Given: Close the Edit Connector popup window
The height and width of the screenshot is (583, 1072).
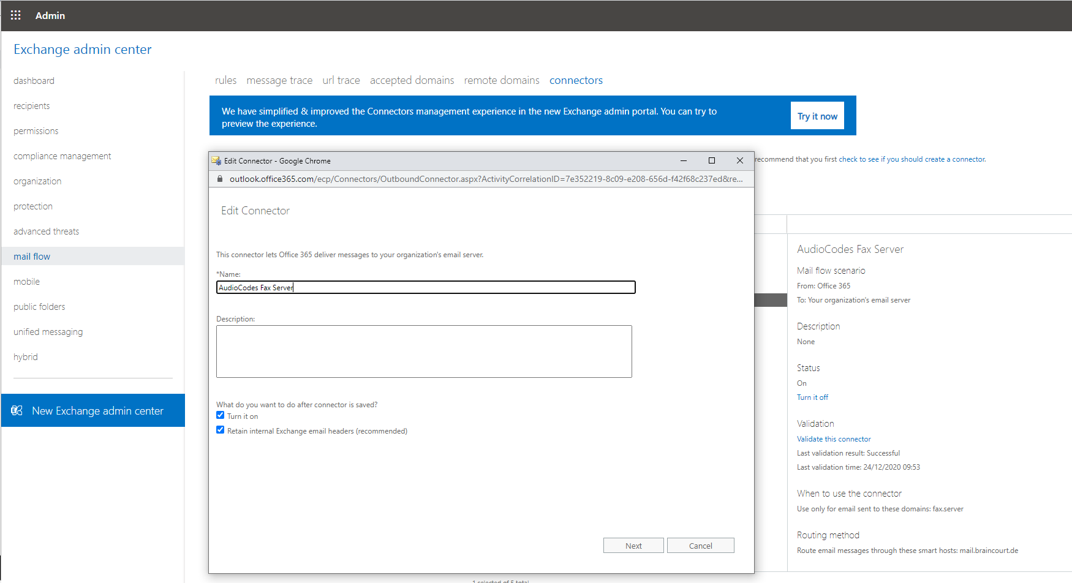Looking at the screenshot, I should click(739, 160).
